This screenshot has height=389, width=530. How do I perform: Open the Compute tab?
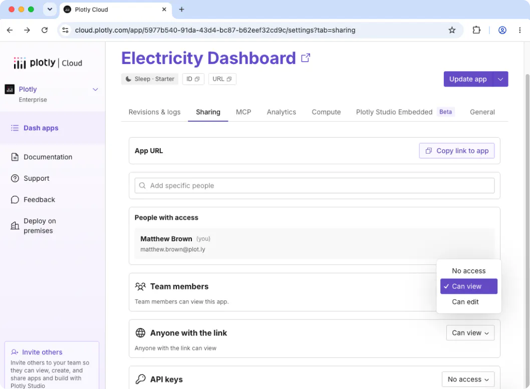[326, 112]
